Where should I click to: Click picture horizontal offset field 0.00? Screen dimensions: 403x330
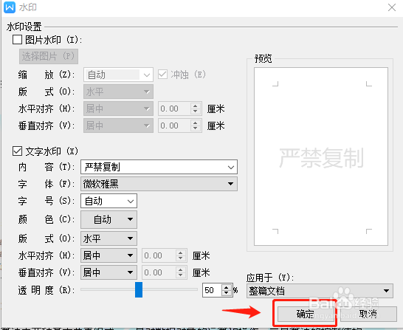pos(175,109)
